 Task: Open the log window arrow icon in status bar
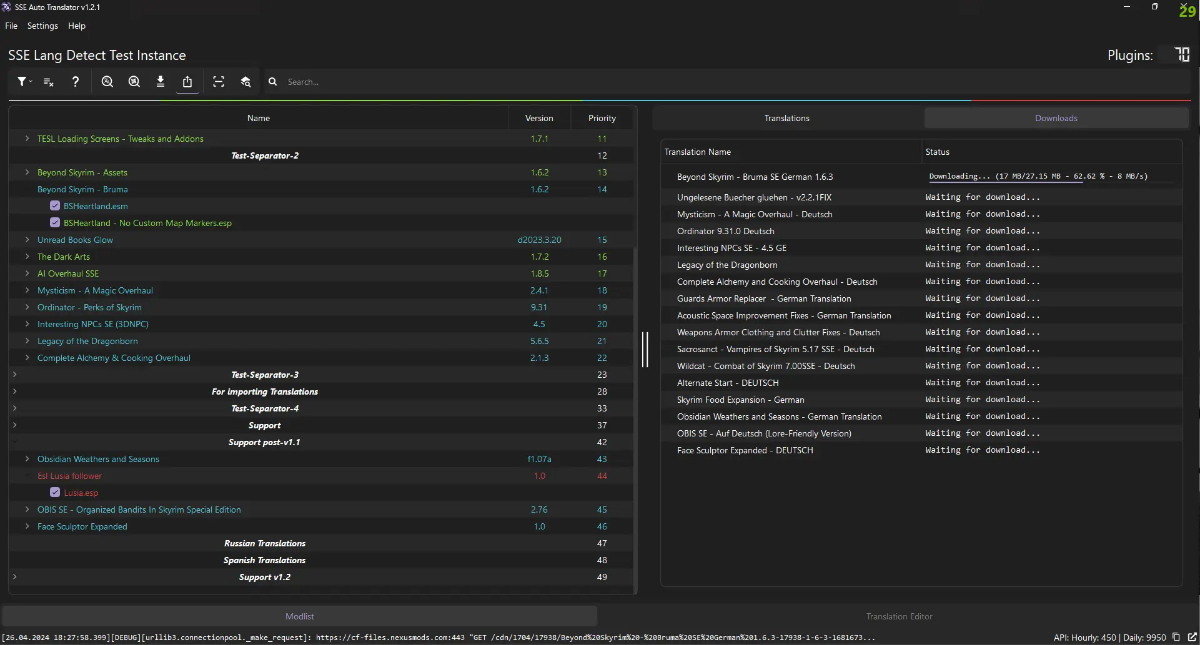[1192, 638]
